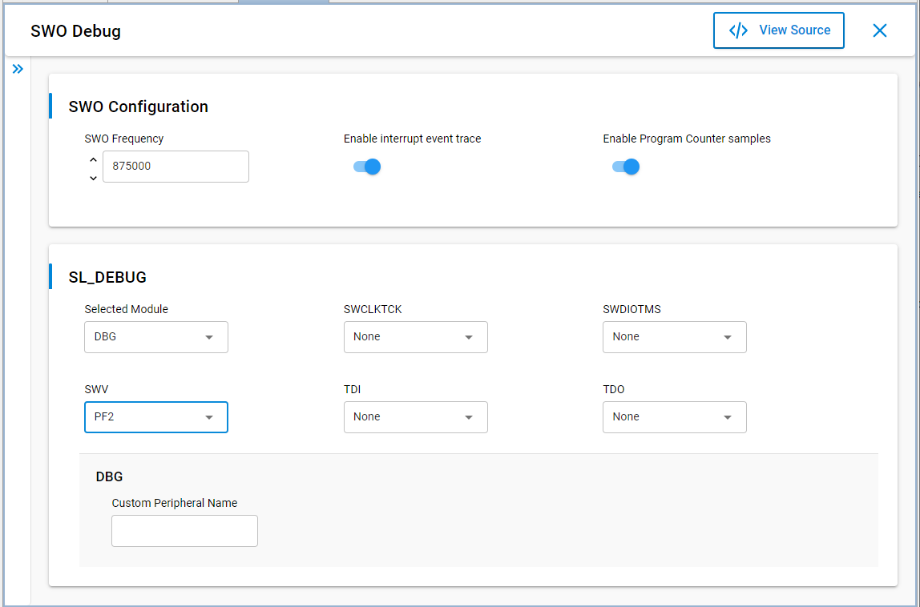Click the SWO Frequency input field
The height and width of the screenshot is (607, 920).
[176, 167]
